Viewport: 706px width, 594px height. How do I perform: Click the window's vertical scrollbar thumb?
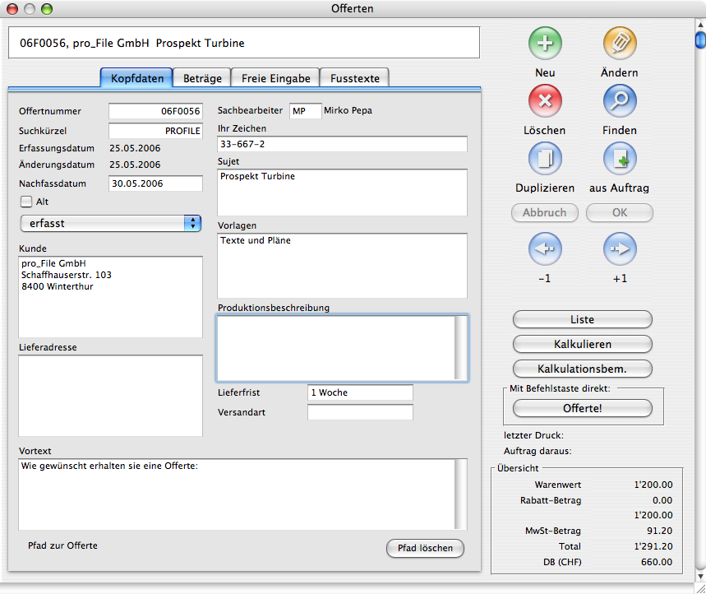699,39
